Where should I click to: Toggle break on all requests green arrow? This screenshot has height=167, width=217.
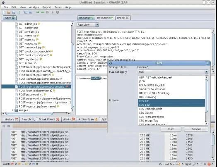click(x=38, y=12)
